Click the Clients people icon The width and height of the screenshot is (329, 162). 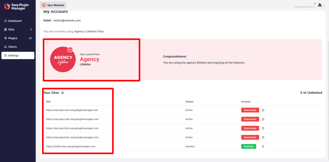[5, 47]
